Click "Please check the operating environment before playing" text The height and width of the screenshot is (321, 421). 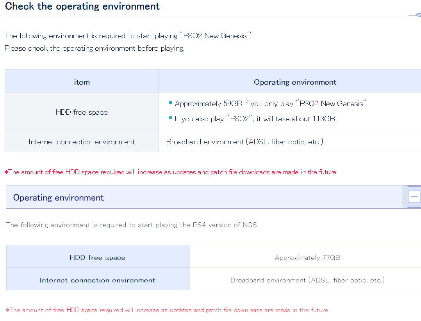[x=94, y=48]
